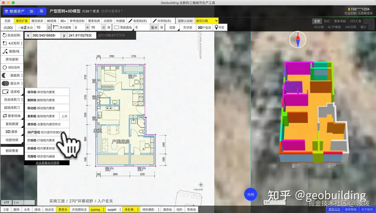Open options dots next to 倾斜摄影

(159, 209)
